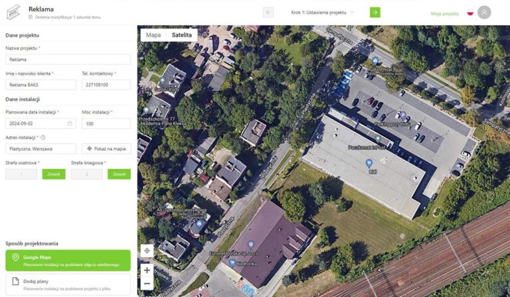Viewport: 510px width, 297px height.
Task: Edit contact phone number field
Action: coord(106,85)
